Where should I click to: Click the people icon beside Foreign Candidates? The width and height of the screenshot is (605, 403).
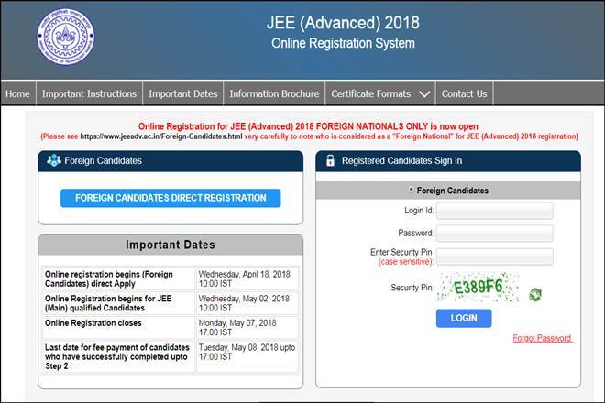54,160
